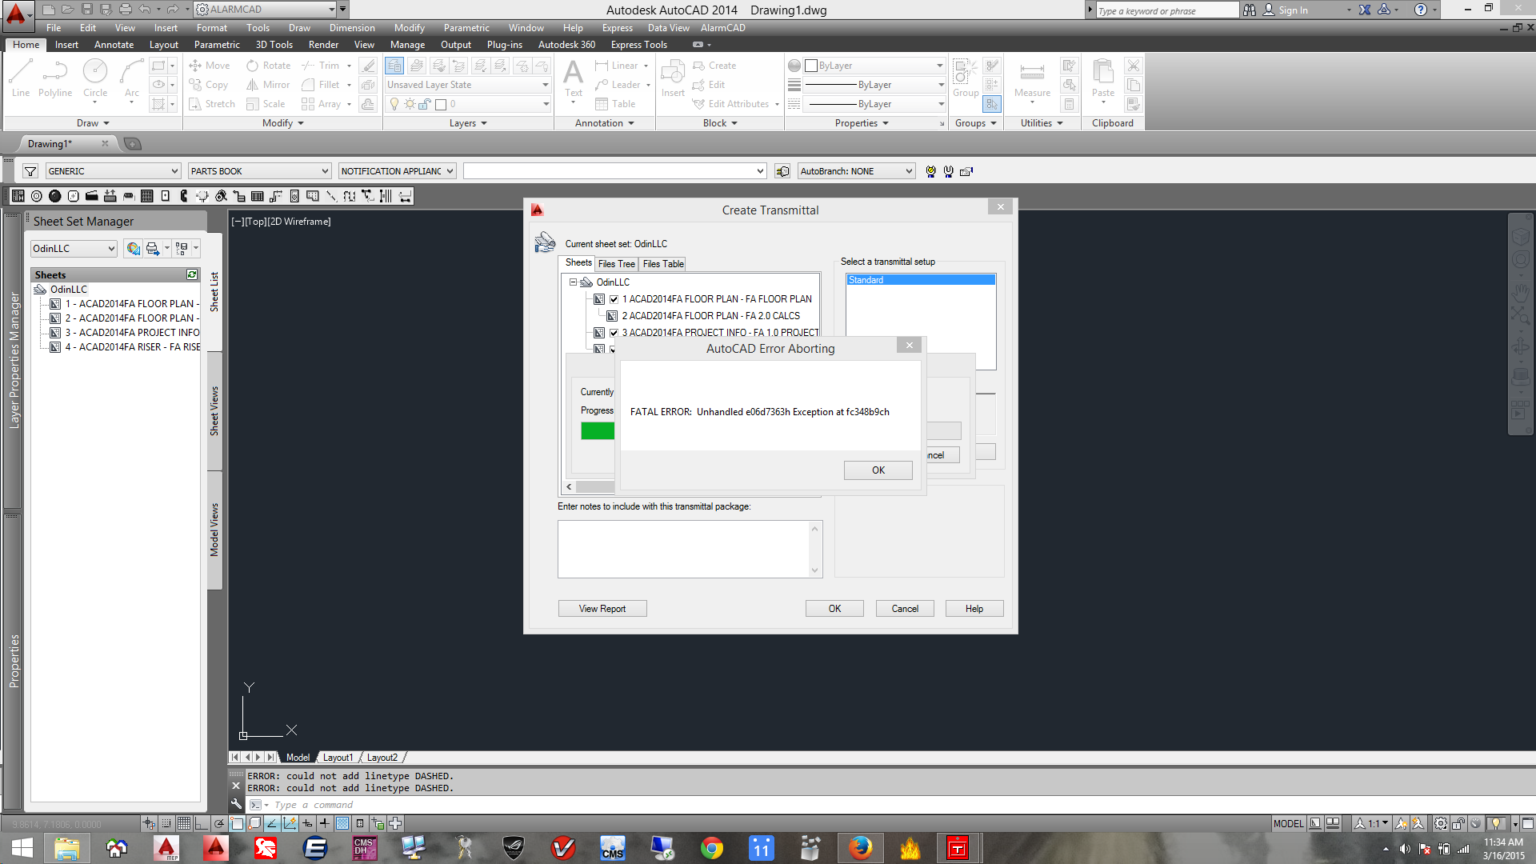
Task: Uncheck sheet 3 ACAD2014FA PROJECT INFO
Action: click(x=614, y=332)
